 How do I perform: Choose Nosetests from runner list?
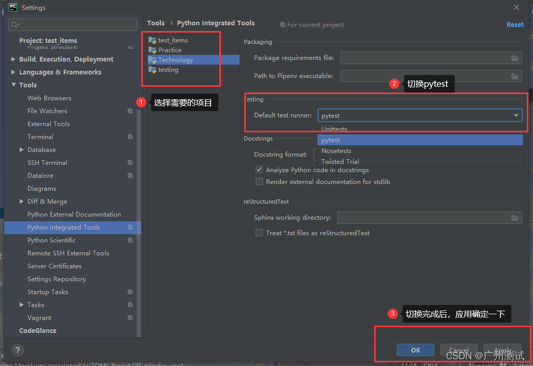click(x=420, y=151)
